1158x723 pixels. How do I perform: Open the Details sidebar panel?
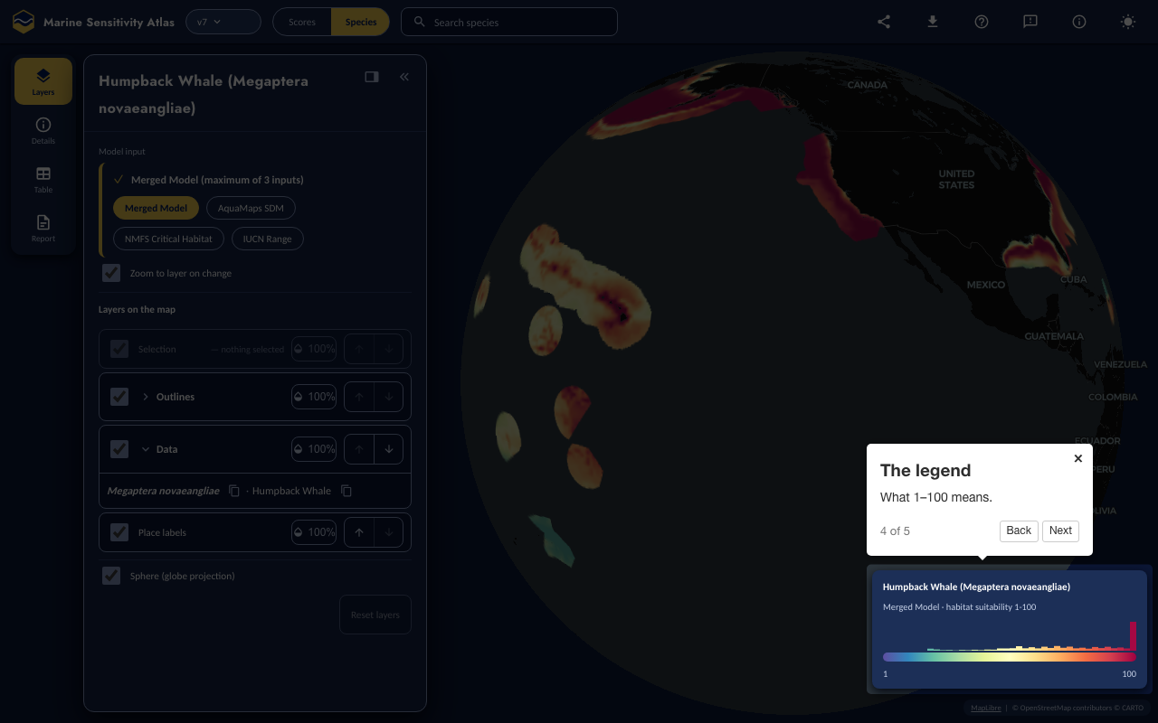click(43, 130)
